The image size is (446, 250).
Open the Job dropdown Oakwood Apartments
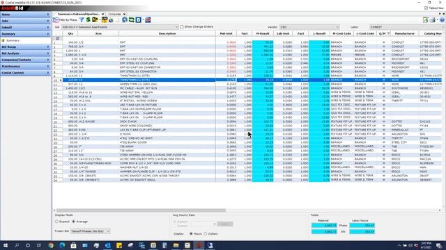[120, 27]
